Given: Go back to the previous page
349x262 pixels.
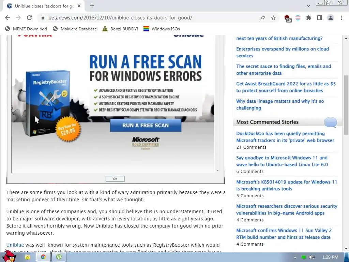Looking at the screenshot, I should click(7, 18).
